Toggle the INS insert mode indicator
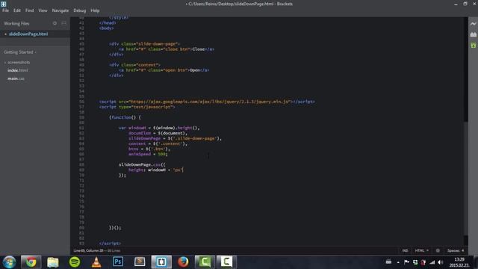The image size is (478, 269). (405, 251)
